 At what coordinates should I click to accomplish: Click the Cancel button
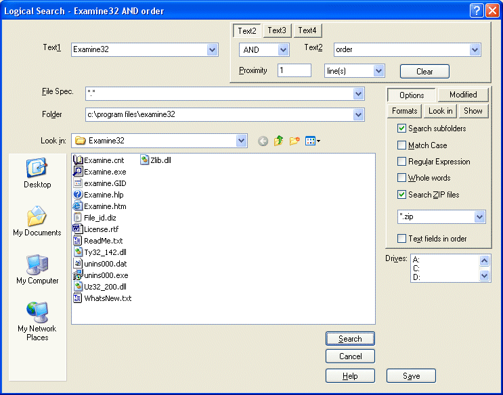point(350,356)
